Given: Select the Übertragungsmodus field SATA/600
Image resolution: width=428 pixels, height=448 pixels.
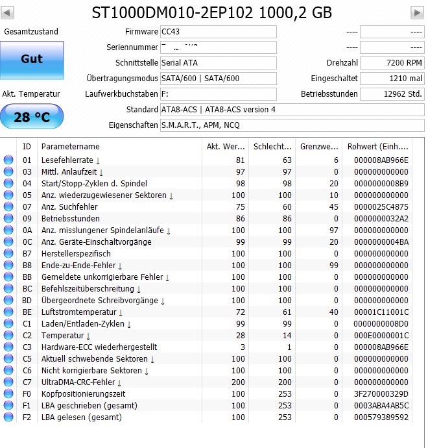Looking at the screenshot, I should pos(219,79).
